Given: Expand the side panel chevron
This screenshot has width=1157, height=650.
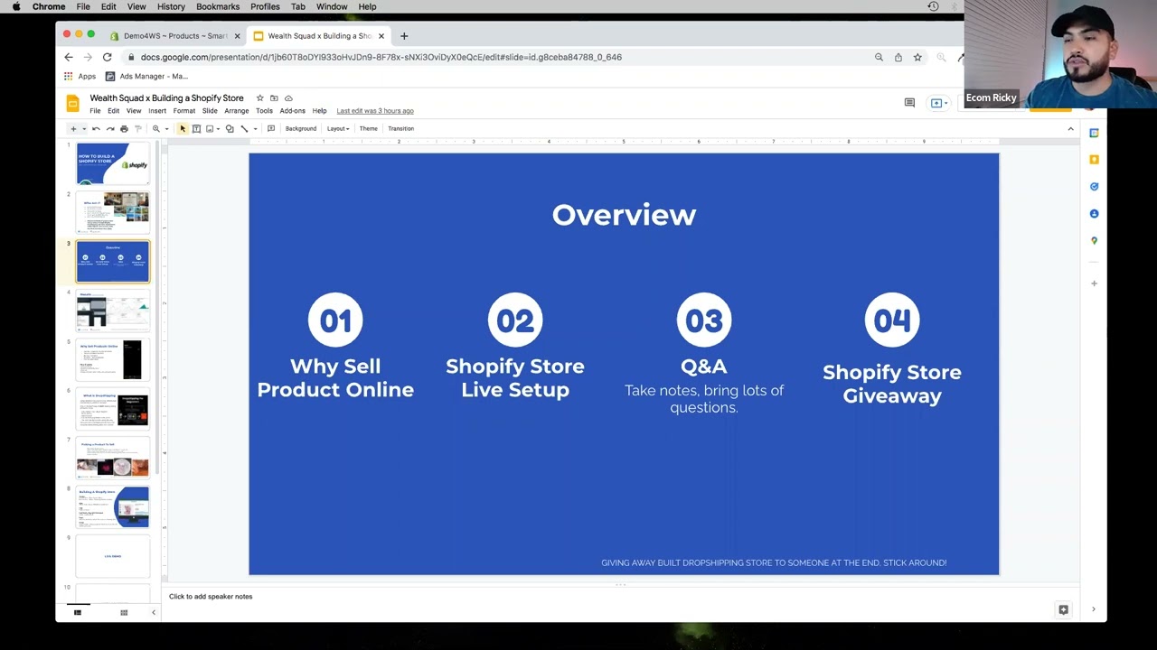Looking at the screenshot, I should coord(1093,609).
